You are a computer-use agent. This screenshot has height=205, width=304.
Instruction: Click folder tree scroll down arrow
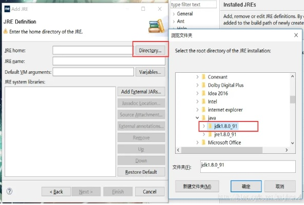293,143
